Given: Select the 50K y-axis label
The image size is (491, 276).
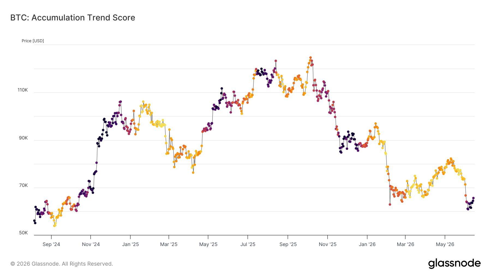Looking at the screenshot, I should (x=23, y=233).
